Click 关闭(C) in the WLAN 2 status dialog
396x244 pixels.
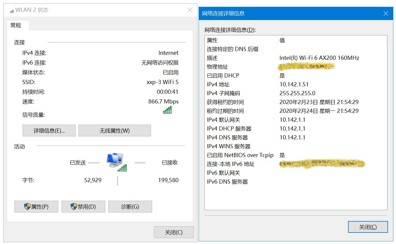pos(174,232)
